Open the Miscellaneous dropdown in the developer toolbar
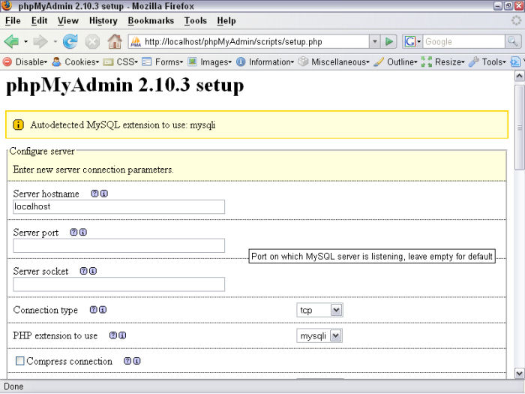 [334, 62]
